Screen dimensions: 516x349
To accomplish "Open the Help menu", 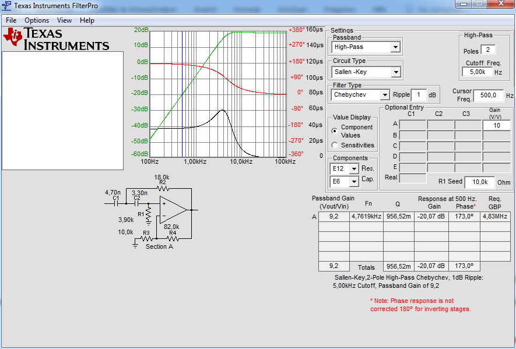I will (87, 20).
